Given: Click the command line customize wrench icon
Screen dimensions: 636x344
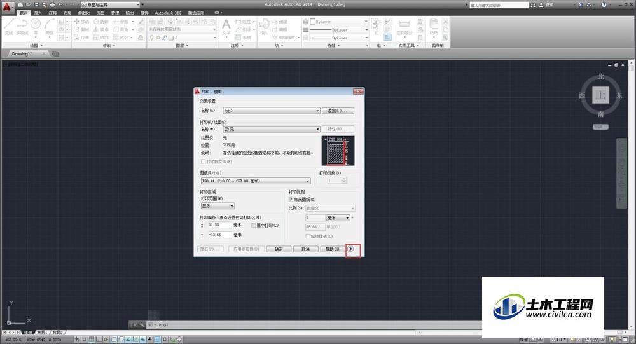Looking at the screenshot, I should coord(142,325).
